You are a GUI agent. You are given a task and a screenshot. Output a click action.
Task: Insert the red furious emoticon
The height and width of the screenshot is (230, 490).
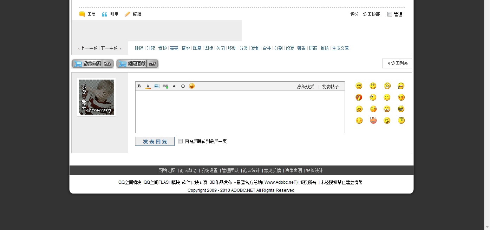[359, 97]
